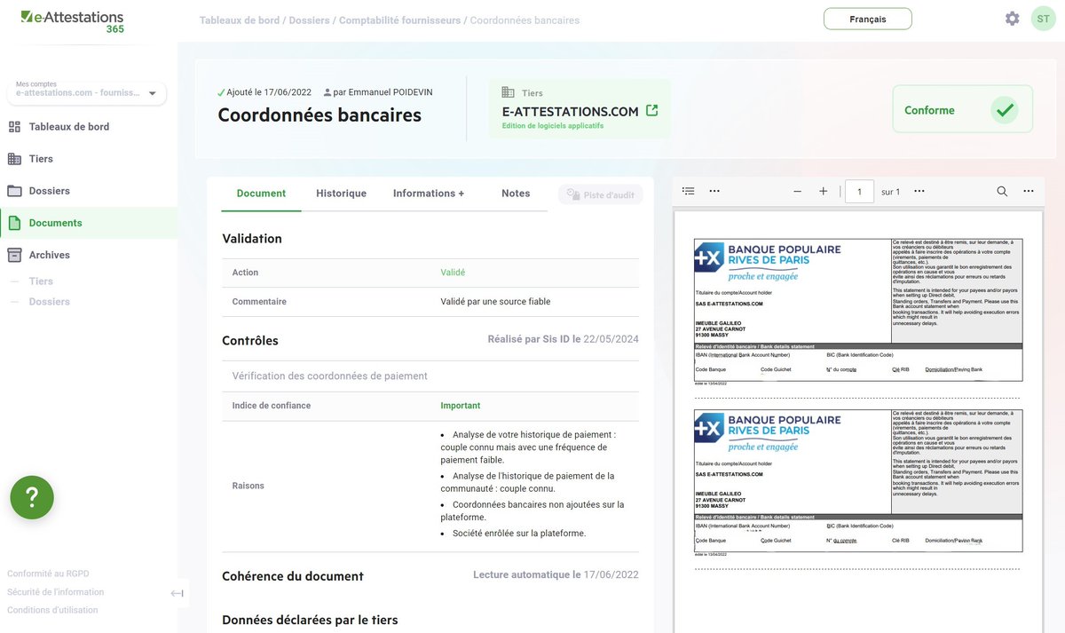Open Dossiers main sidebar item
Viewport: 1065px width, 633px height.
49,191
